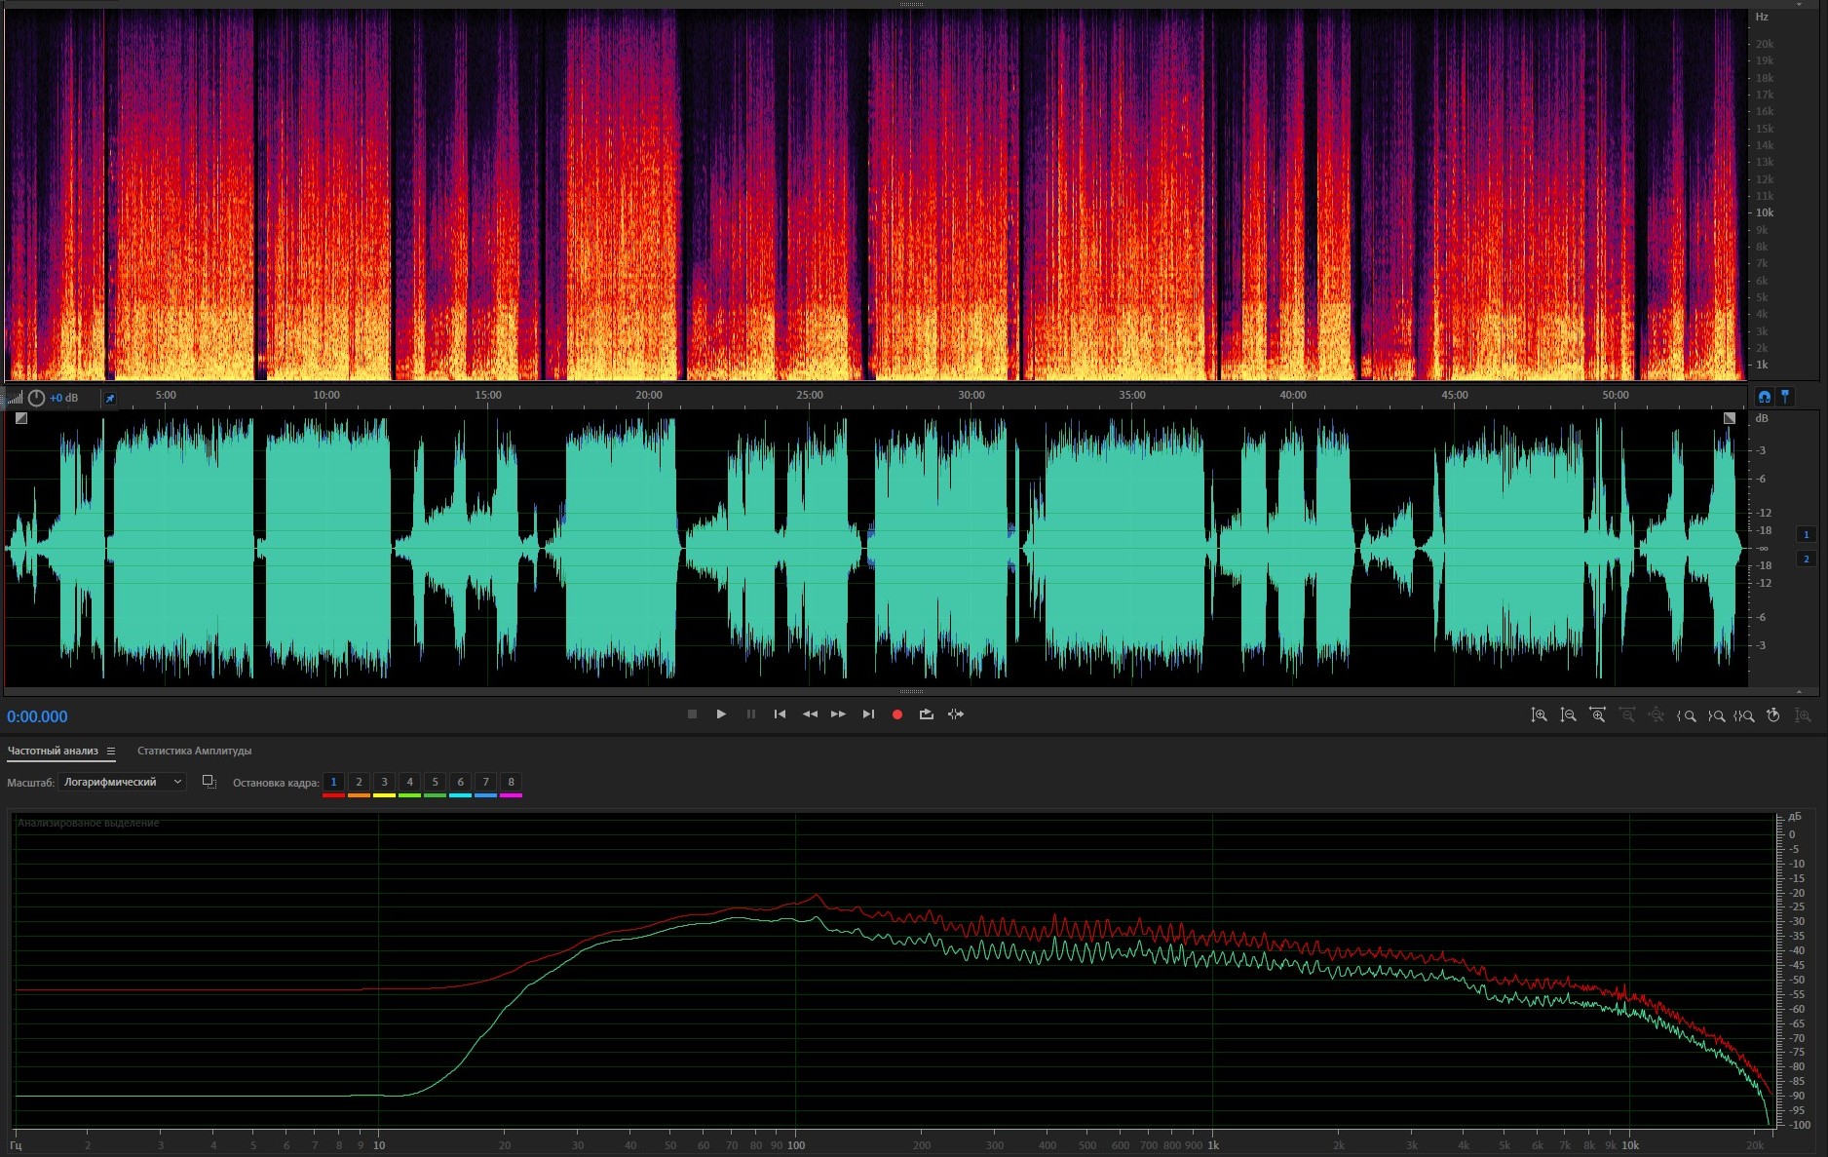Toggle the HUD pin icon
The height and width of the screenshot is (1157, 1828).
(x=110, y=398)
